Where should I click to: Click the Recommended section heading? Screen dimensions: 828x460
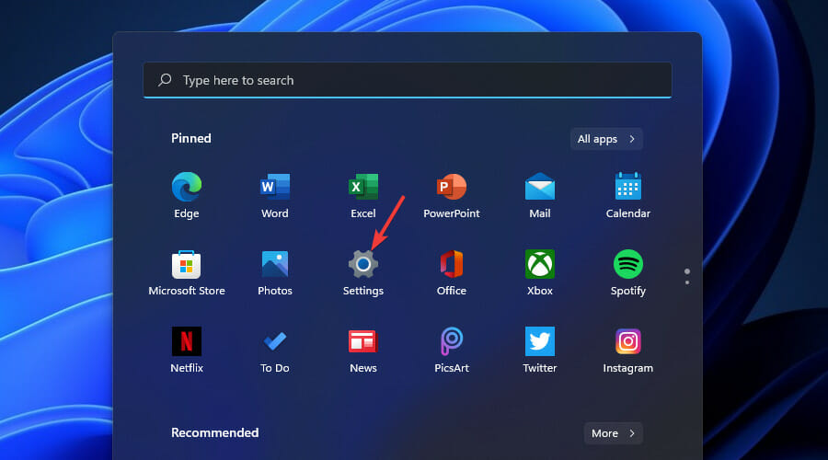point(215,432)
